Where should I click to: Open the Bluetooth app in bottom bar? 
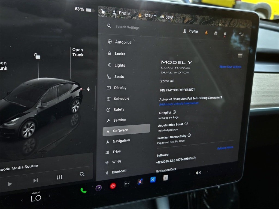pyautogui.click(x=153, y=180)
